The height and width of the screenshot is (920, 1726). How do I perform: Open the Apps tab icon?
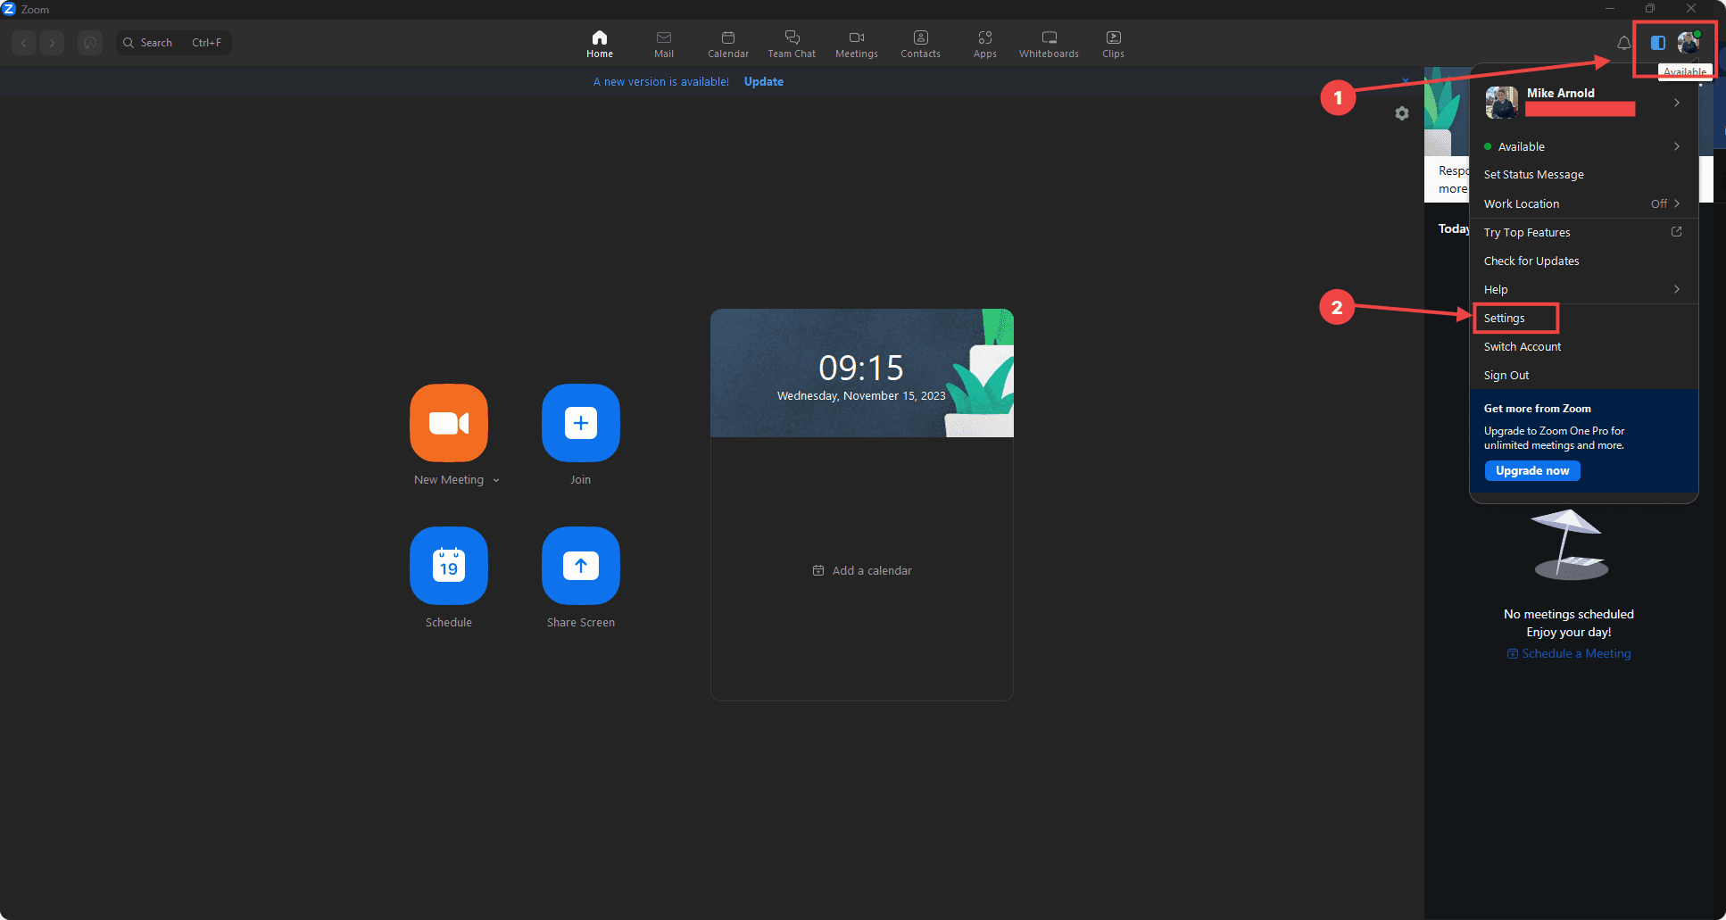tap(985, 37)
